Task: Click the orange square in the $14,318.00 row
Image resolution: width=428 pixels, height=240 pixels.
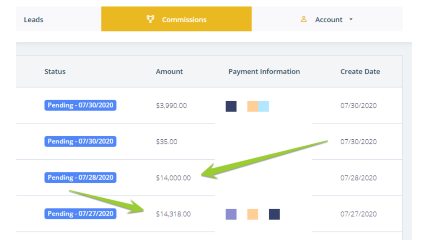Action: point(253,215)
